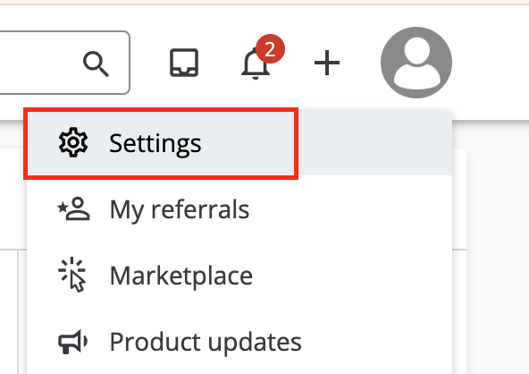The width and height of the screenshot is (529, 374).
Task: Click the search magnifier icon
Action: click(x=97, y=64)
